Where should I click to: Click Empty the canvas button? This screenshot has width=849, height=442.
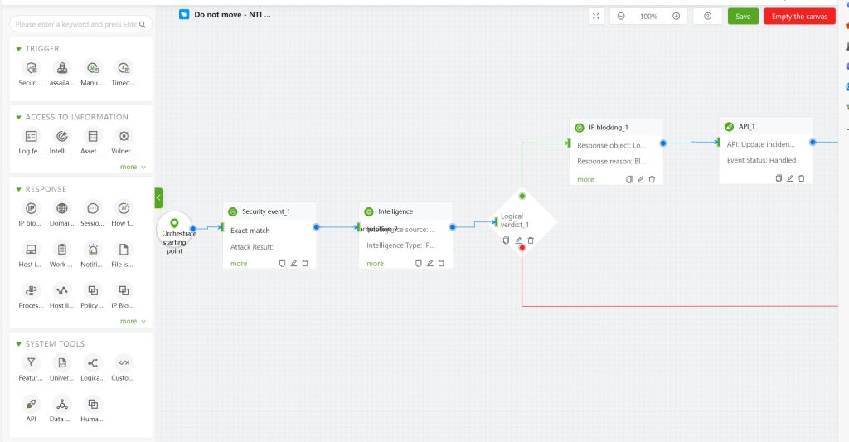click(799, 17)
